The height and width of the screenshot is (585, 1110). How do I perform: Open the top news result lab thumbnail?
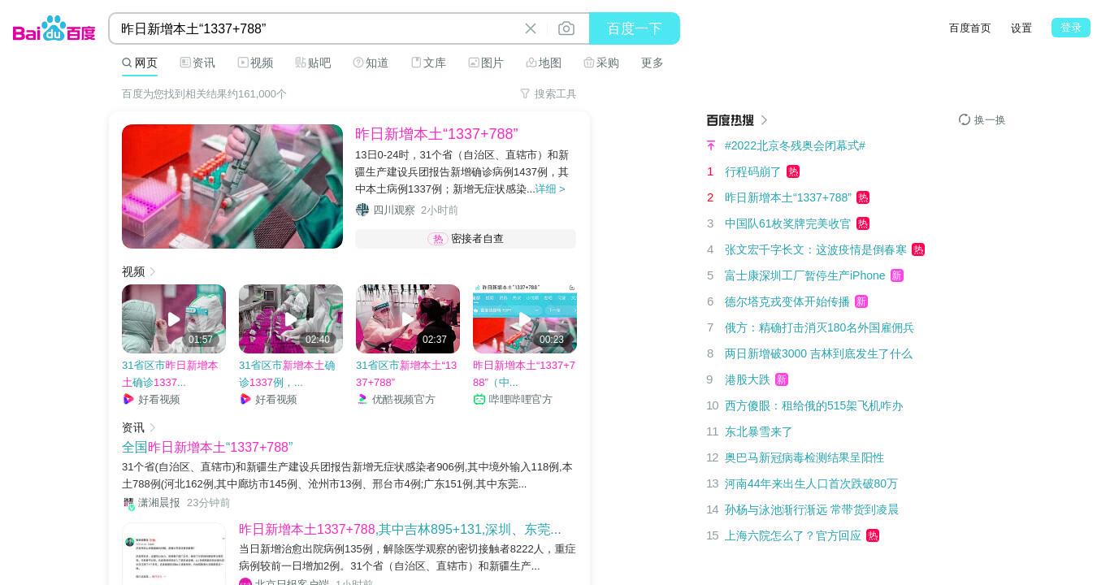[232, 186]
